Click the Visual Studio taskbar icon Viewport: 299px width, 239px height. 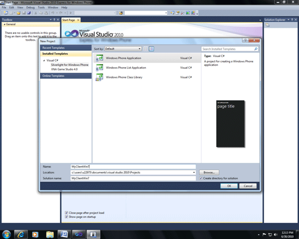(x=79, y=234)
